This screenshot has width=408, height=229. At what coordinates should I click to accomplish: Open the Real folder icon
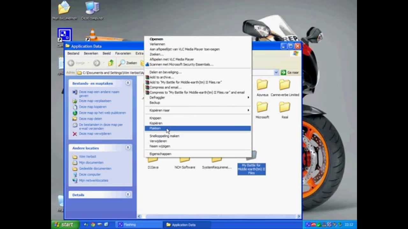tap(285, 108)
